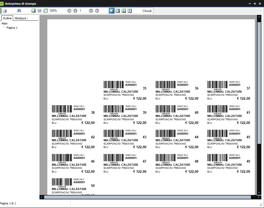
Task: Click the barcode on label 46
Action: click(x=62, y=158)
